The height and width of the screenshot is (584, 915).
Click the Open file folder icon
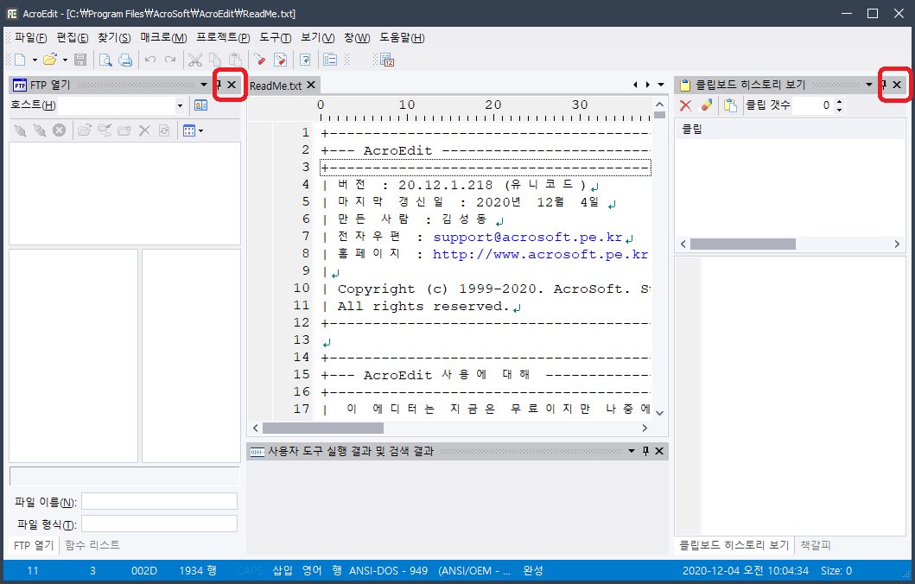click(x=50, y=60)
